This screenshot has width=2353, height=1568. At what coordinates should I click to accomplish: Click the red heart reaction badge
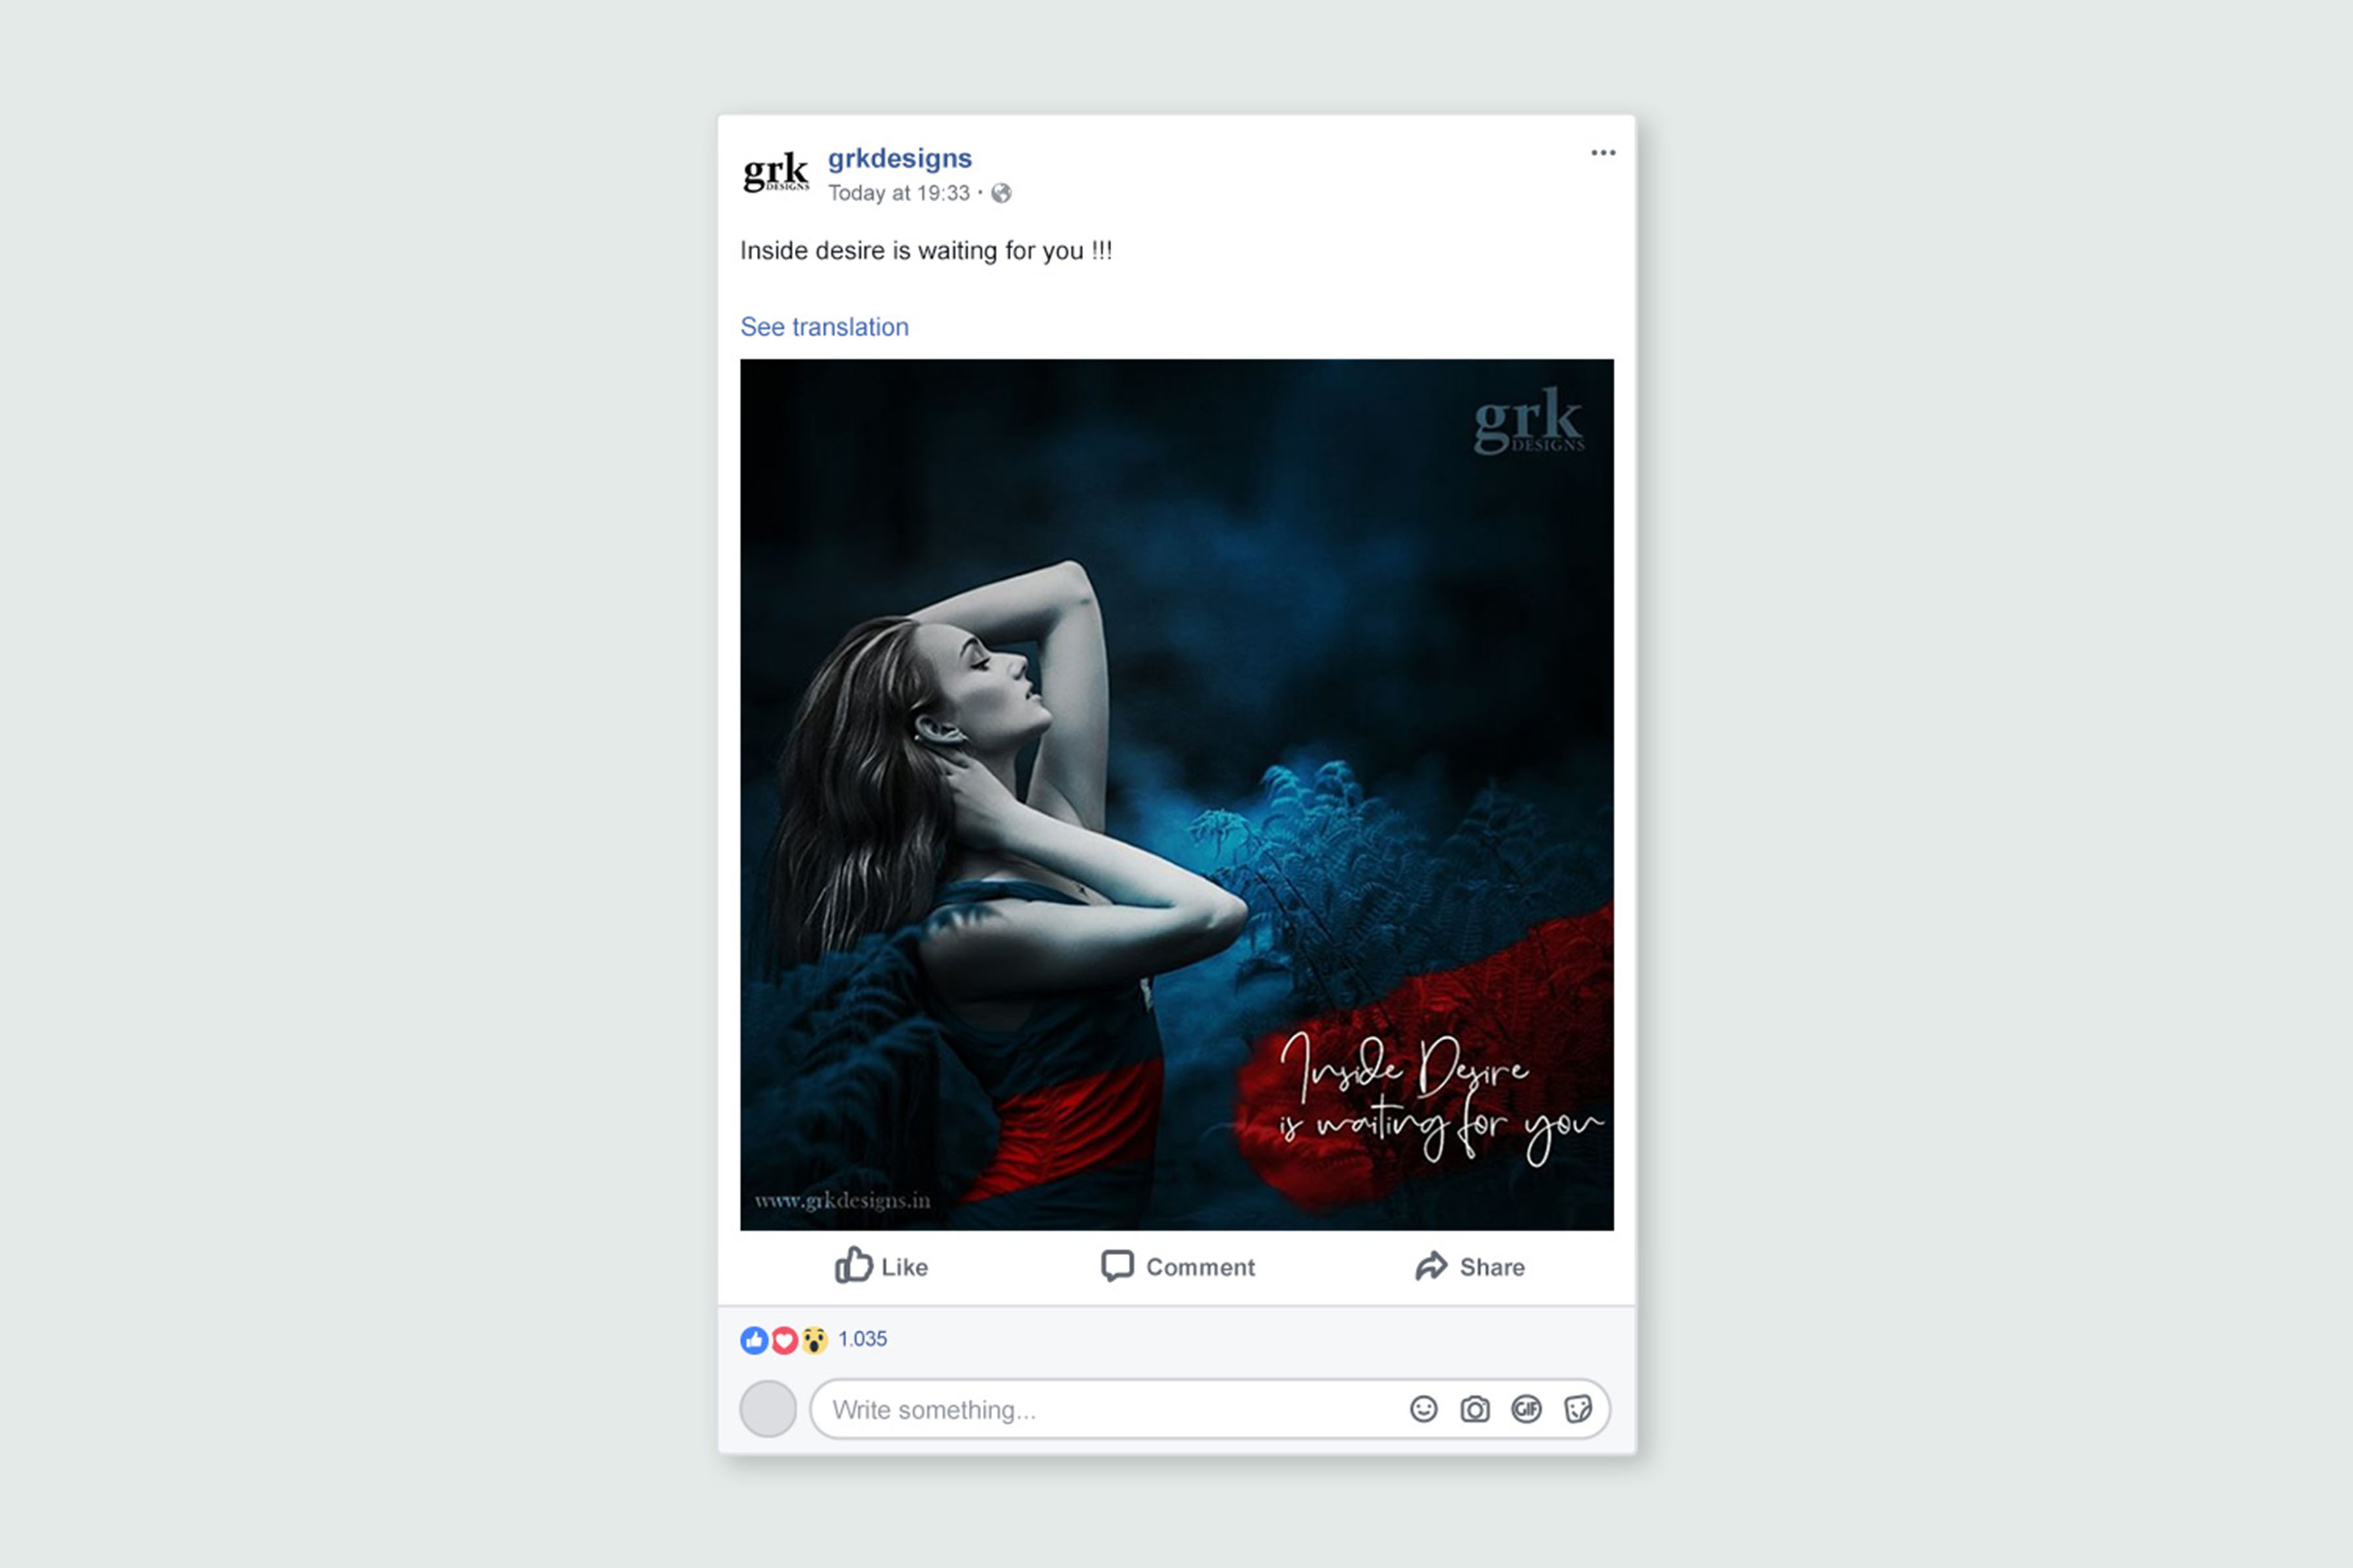(x=784, y=1340)
